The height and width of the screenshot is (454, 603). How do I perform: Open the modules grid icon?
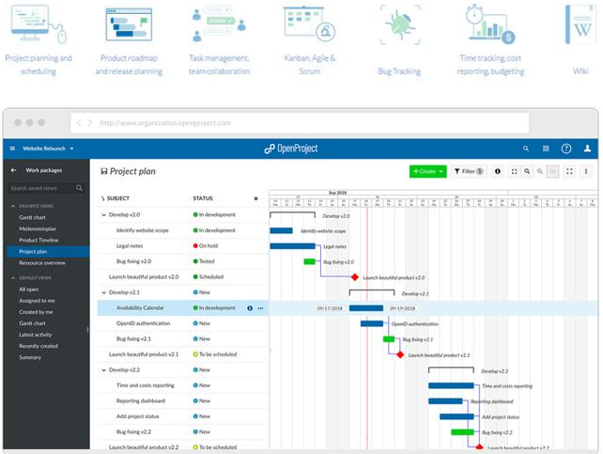[x=546, y=149]
